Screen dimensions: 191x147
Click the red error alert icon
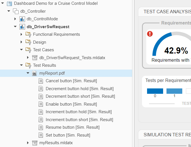150,34
